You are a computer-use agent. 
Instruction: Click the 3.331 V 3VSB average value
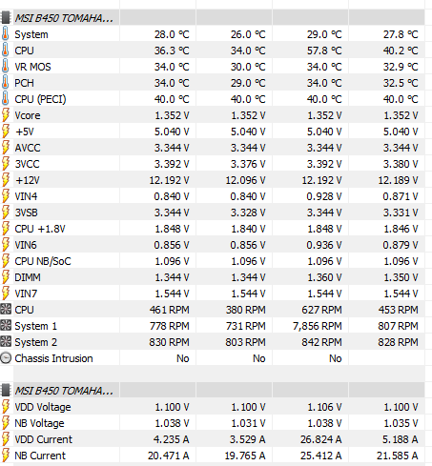pos(401,213)
